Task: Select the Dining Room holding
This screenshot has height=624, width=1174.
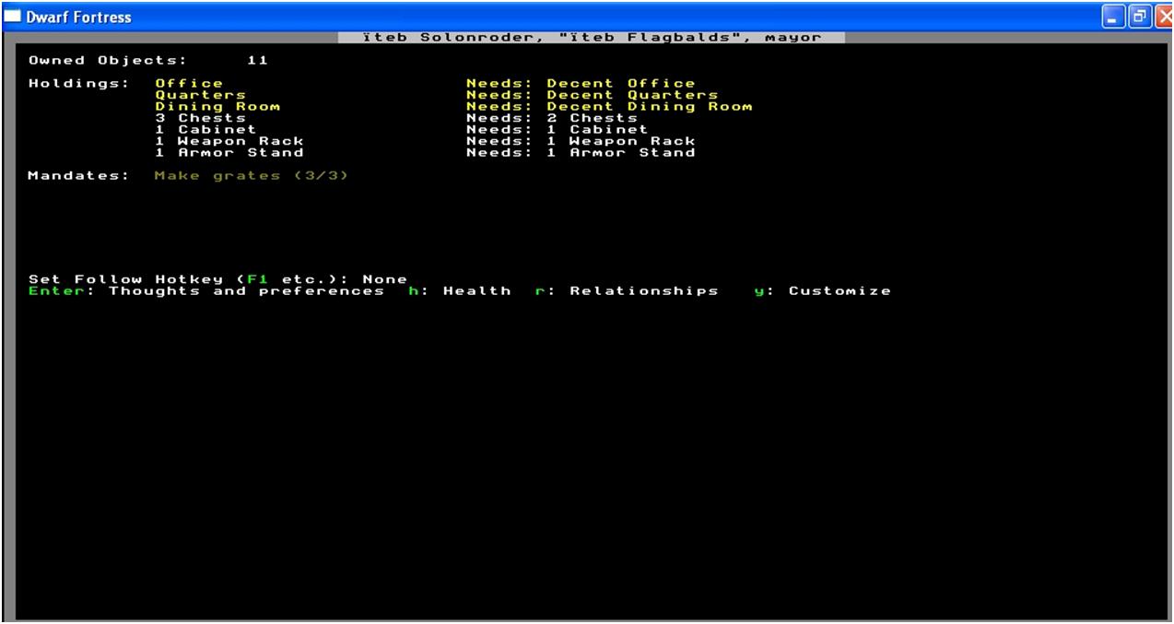Action: point(217,107)
